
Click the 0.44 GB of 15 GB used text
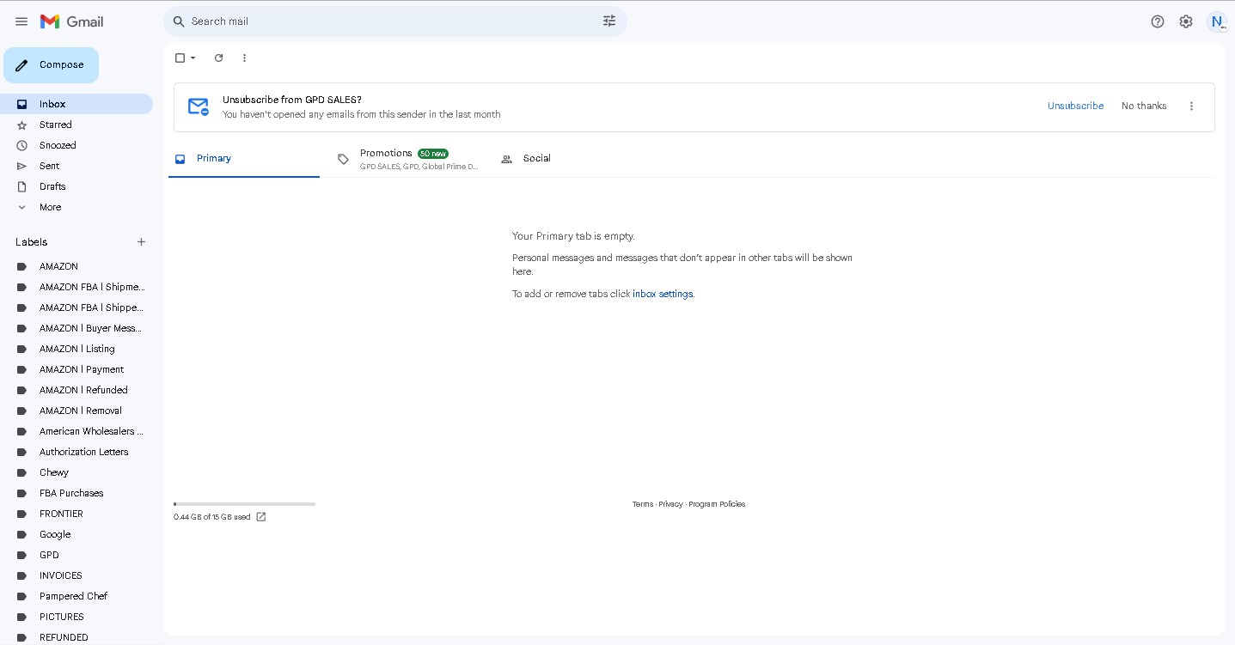[x=212, y=517]
